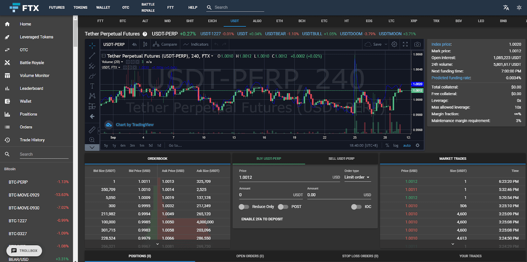Switch chart to fullscreen mode
The image size is (527, 262).
click(x=405, y=44)
